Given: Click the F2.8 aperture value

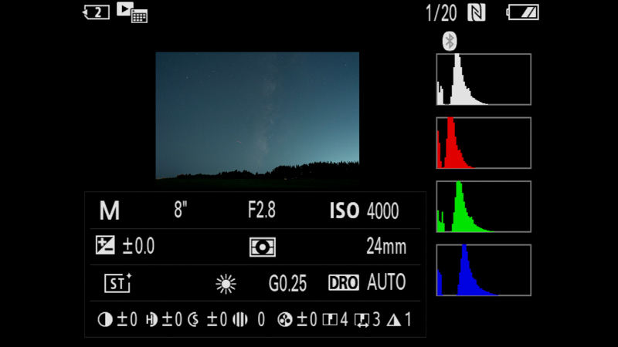Looking at the screenshot, I should (262, 210).
